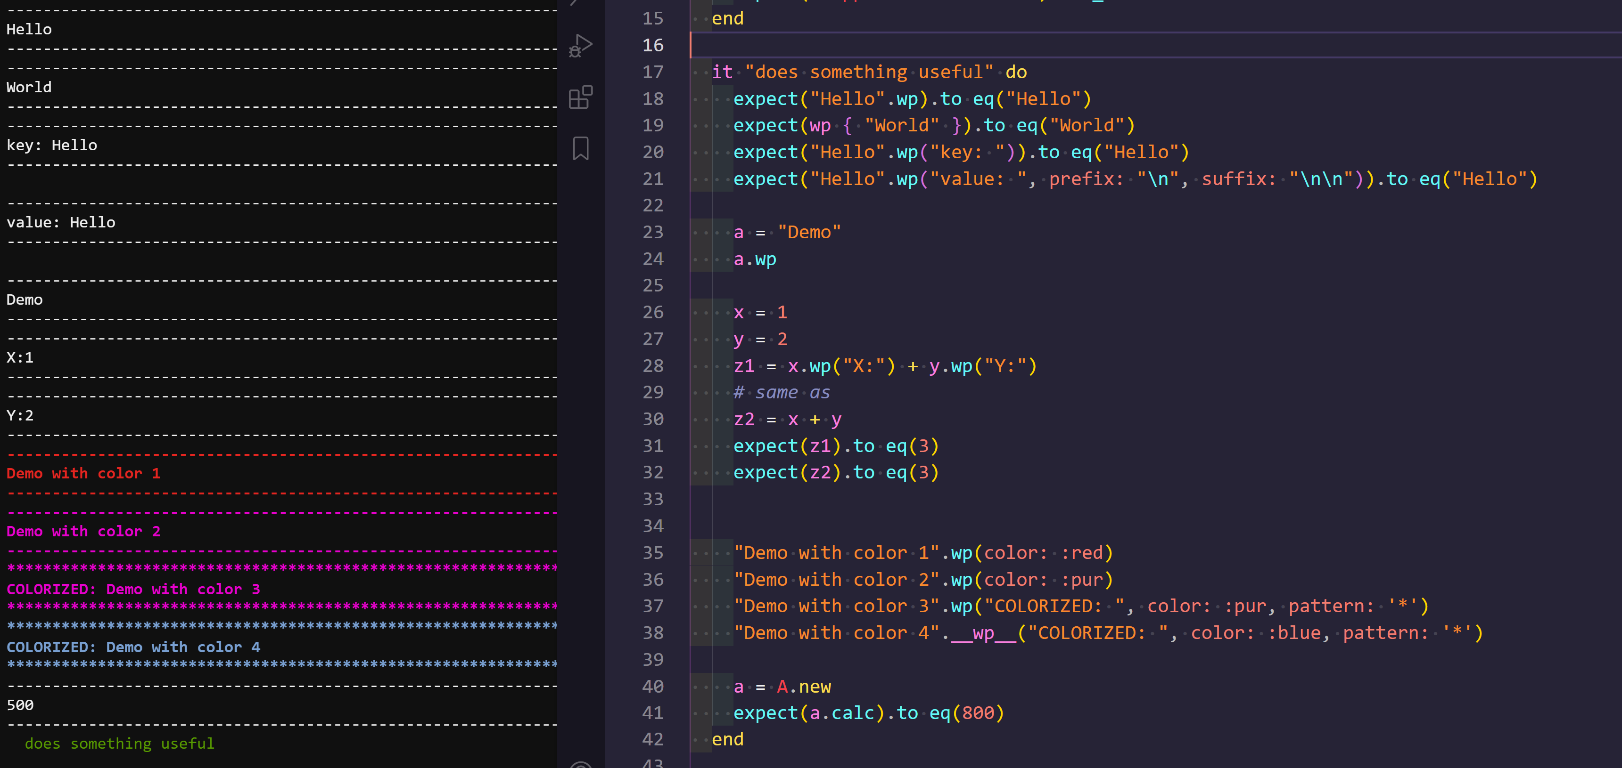
Task: Click the 'value: Hello' terminal output line
Action: pos(60,223)
